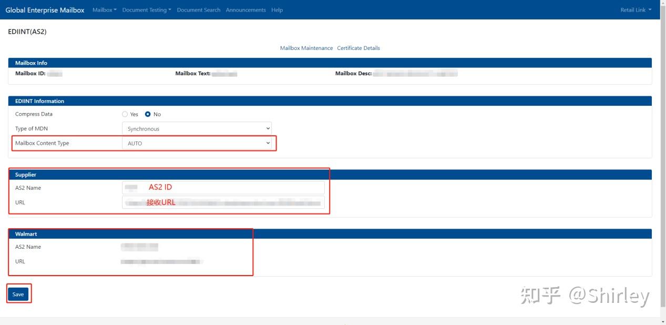Open the Mailbox Content Type dropdown

(x=197, y=143)
